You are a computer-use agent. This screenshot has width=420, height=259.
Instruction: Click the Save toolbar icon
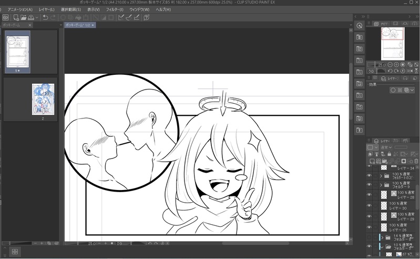pos(31,18)
